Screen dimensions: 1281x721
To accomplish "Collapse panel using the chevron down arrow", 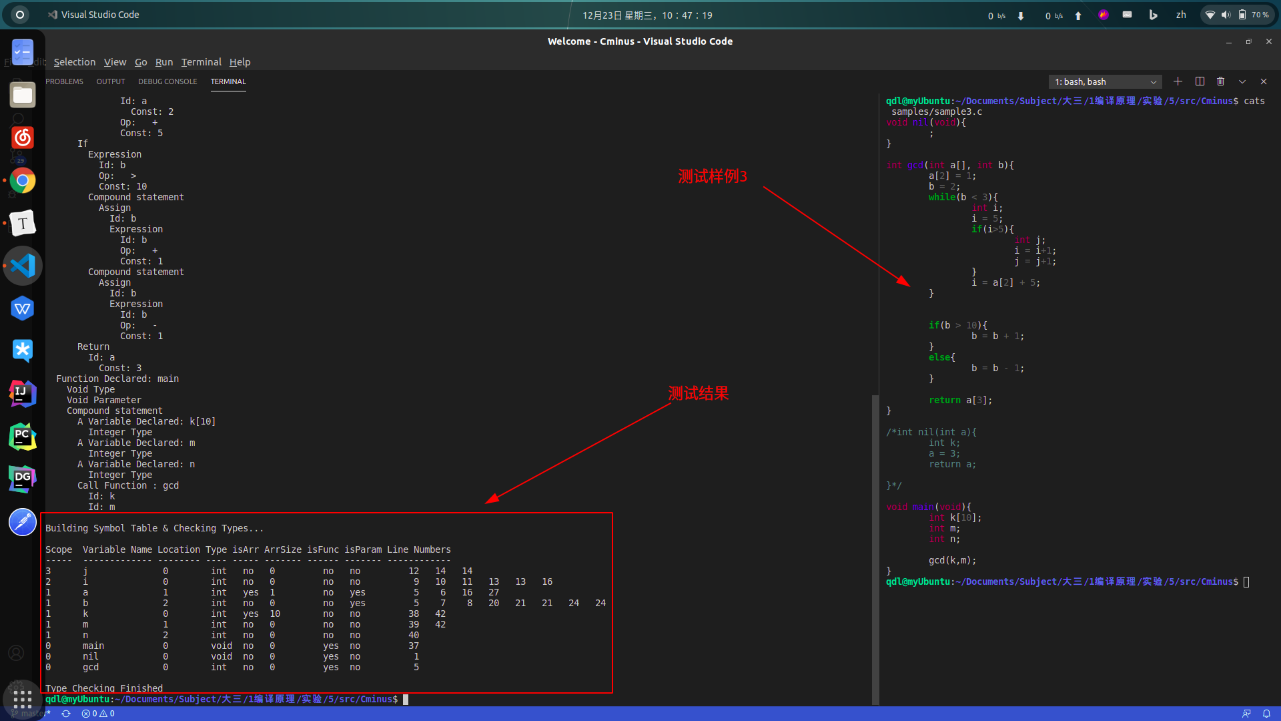I will click(x=1242, y=81).
